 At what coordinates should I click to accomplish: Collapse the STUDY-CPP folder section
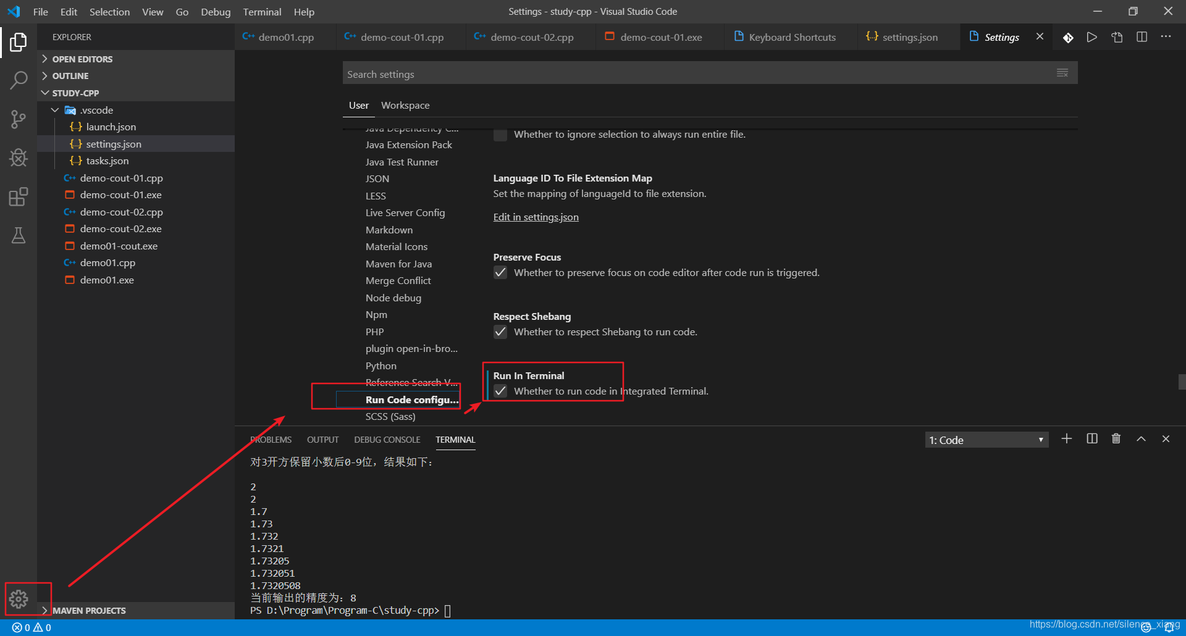tap(136, 93)
